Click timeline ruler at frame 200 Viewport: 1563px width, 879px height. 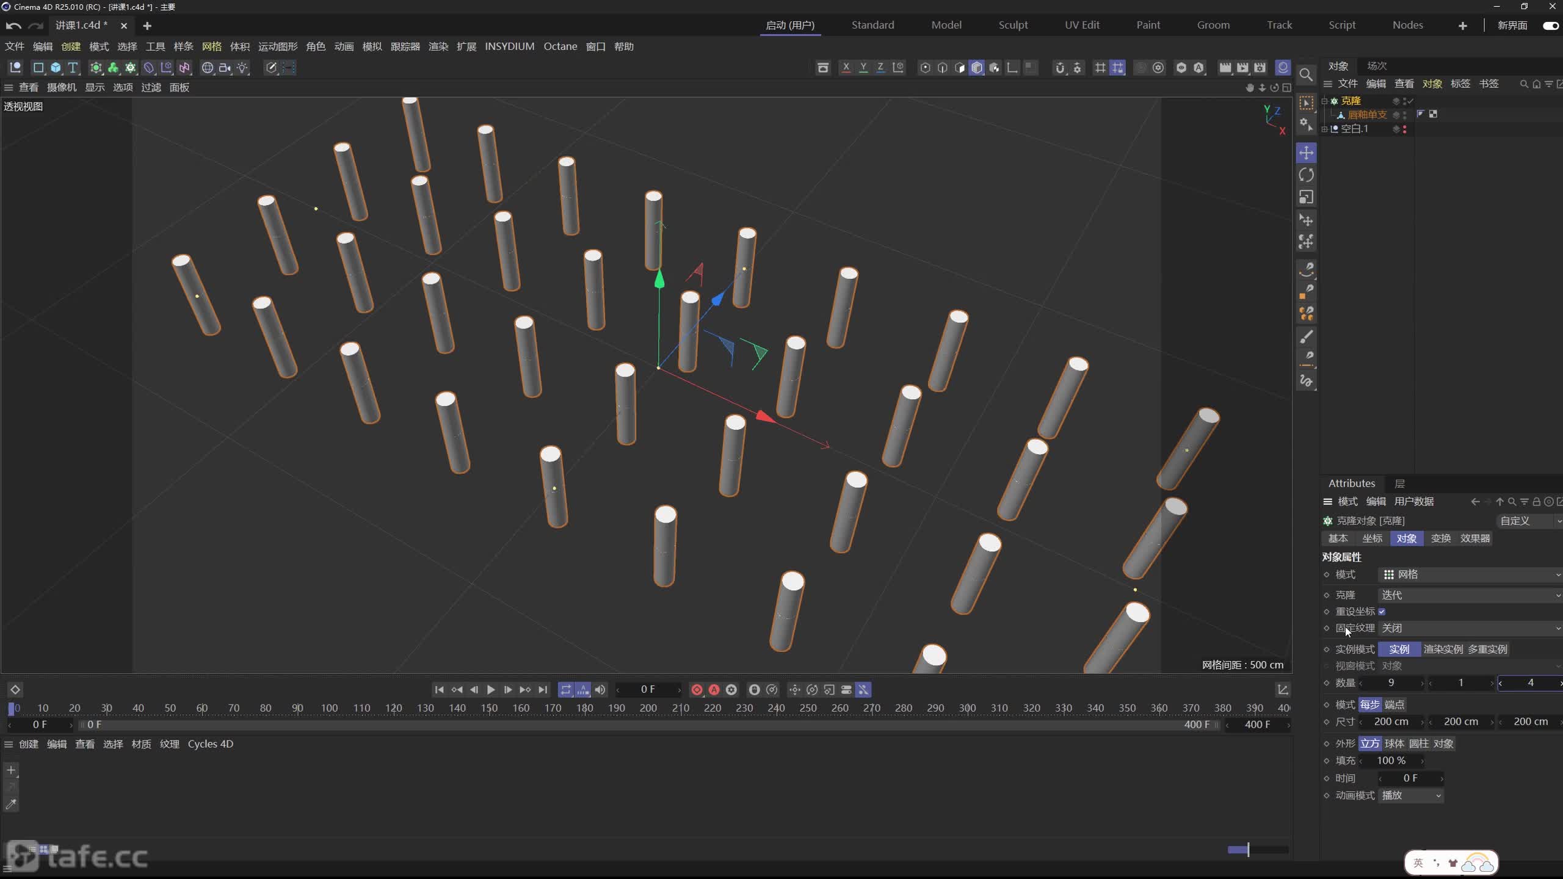(x=648, y=708)
